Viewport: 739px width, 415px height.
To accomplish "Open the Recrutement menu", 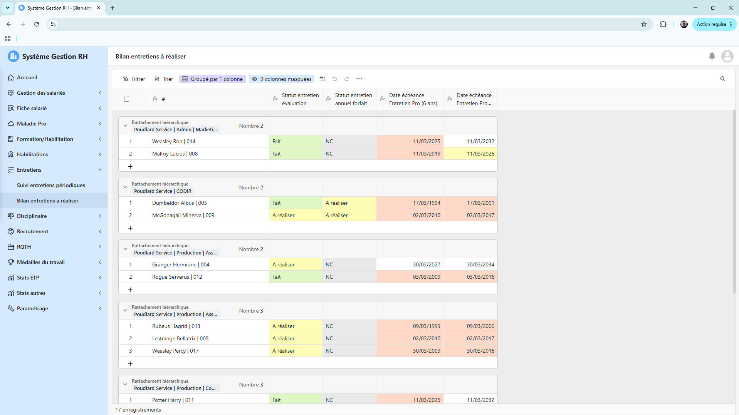I will coord(54,231).
